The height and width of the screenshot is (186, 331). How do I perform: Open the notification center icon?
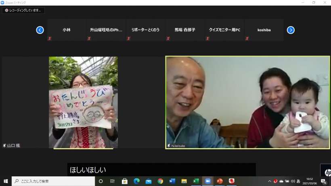click(324, 181)
